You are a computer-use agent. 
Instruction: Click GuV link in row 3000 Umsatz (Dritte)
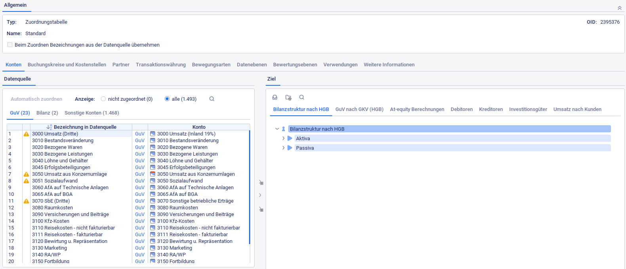coord(140,134)
